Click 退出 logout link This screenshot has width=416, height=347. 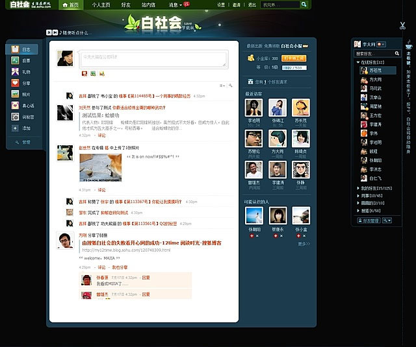pos(252,5)
